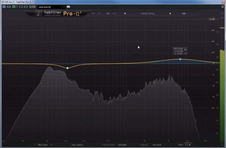
Task: Toggle FabFilter A/B state
Action: [108, 14]
